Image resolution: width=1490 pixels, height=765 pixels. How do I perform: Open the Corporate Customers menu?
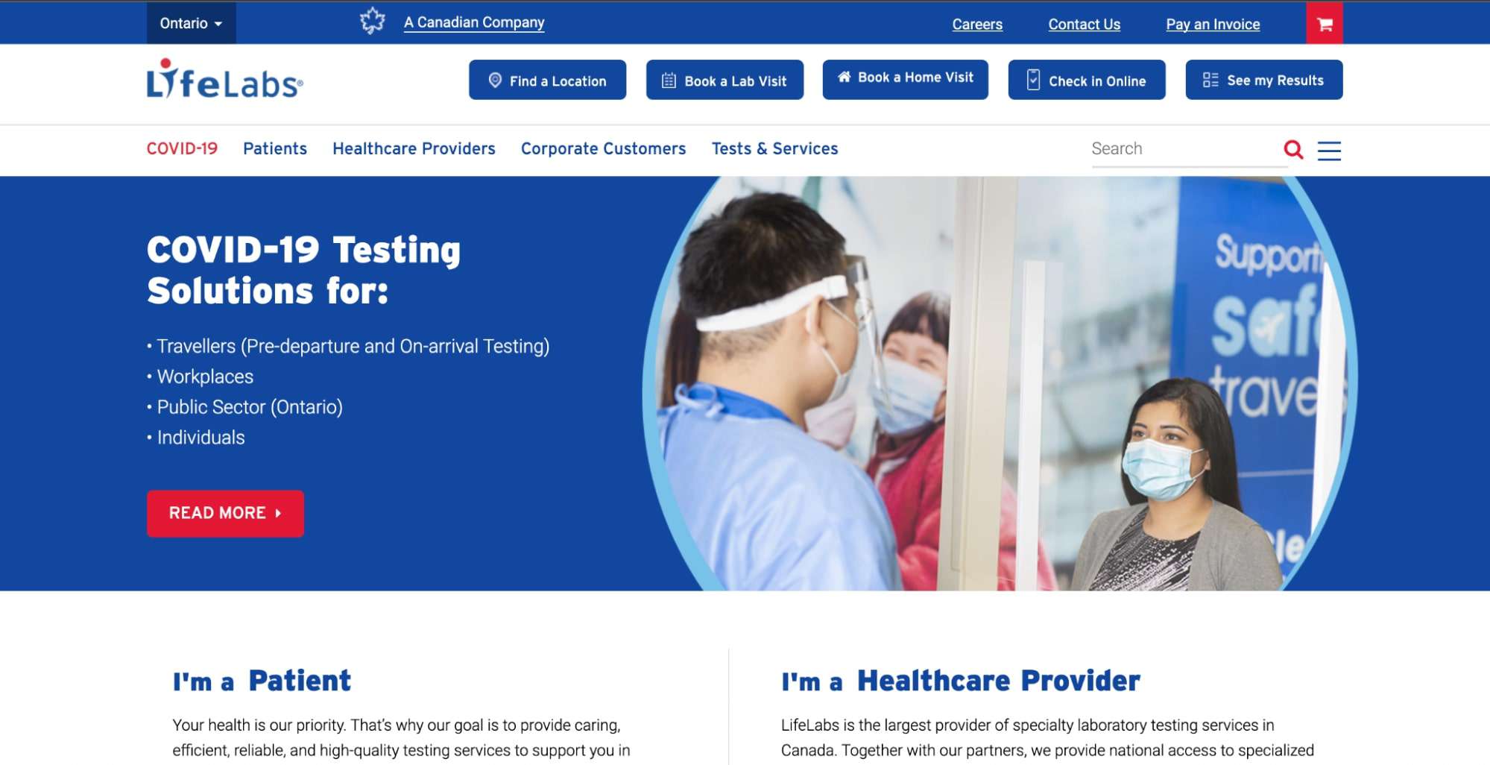click(x=603, y=148)
